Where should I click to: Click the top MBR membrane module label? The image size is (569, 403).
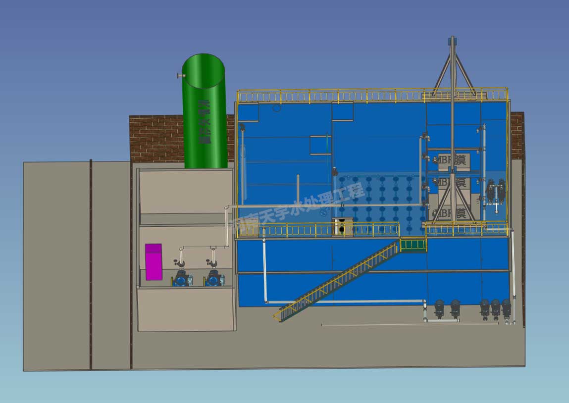[451, 160]
